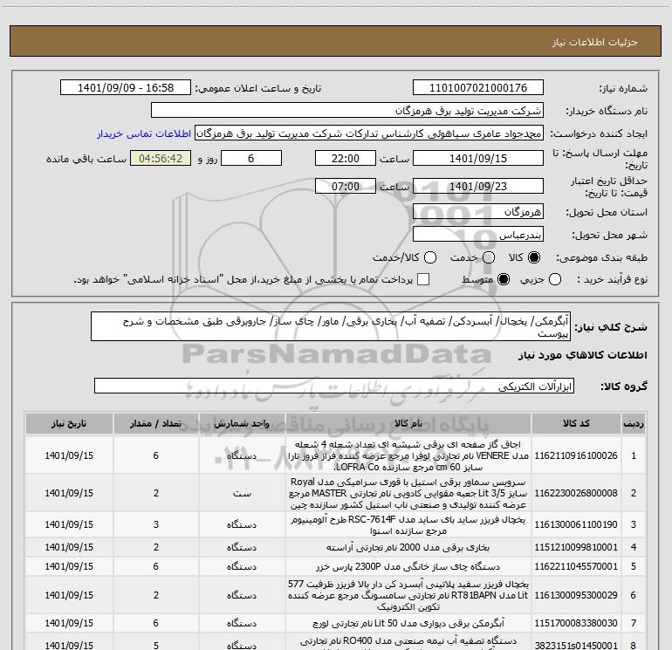Click the نام کالا column header
This screenshot has height=650, width=672.
408,424
